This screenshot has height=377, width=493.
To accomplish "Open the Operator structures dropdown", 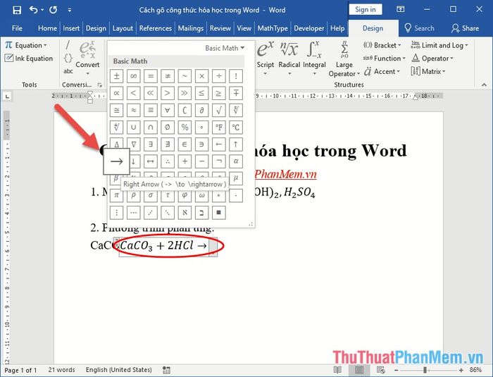I will pos(432,58).
